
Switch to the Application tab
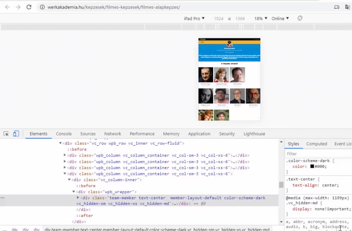199,134
